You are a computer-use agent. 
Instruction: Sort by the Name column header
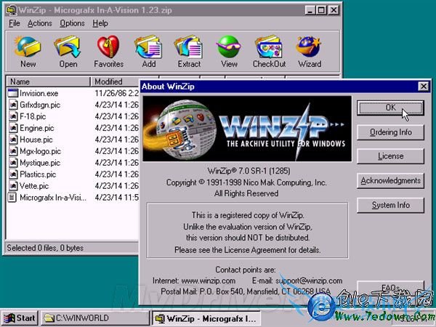click(49, 81)
